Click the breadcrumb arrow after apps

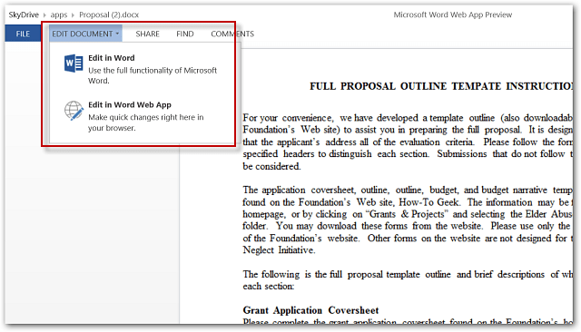pos(73,15)
